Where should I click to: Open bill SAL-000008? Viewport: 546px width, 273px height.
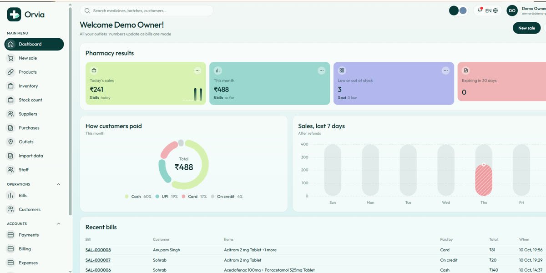[98, 250]
